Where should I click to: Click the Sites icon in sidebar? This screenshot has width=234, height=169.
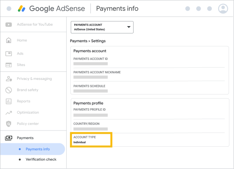click(8, 65)
